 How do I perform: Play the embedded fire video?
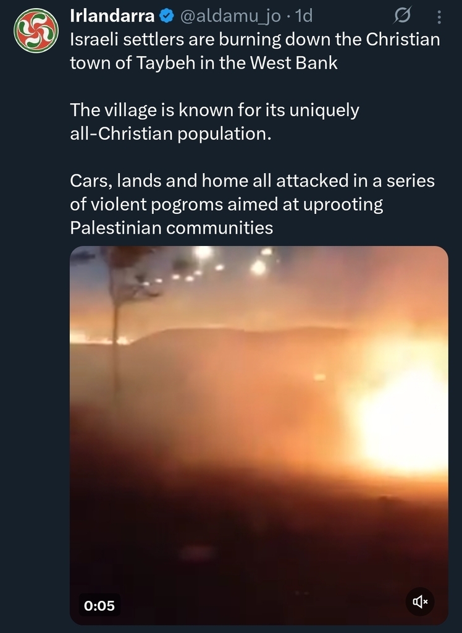click(259, 435)
